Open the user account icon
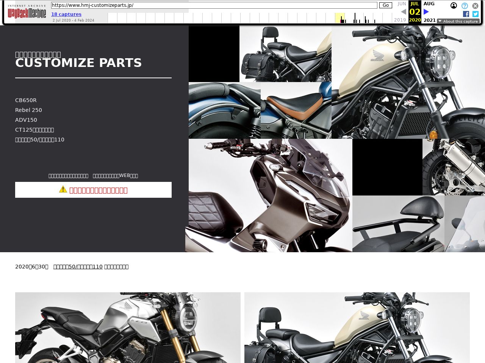Screen dimensions: 485x363 (x=454, y=6)
